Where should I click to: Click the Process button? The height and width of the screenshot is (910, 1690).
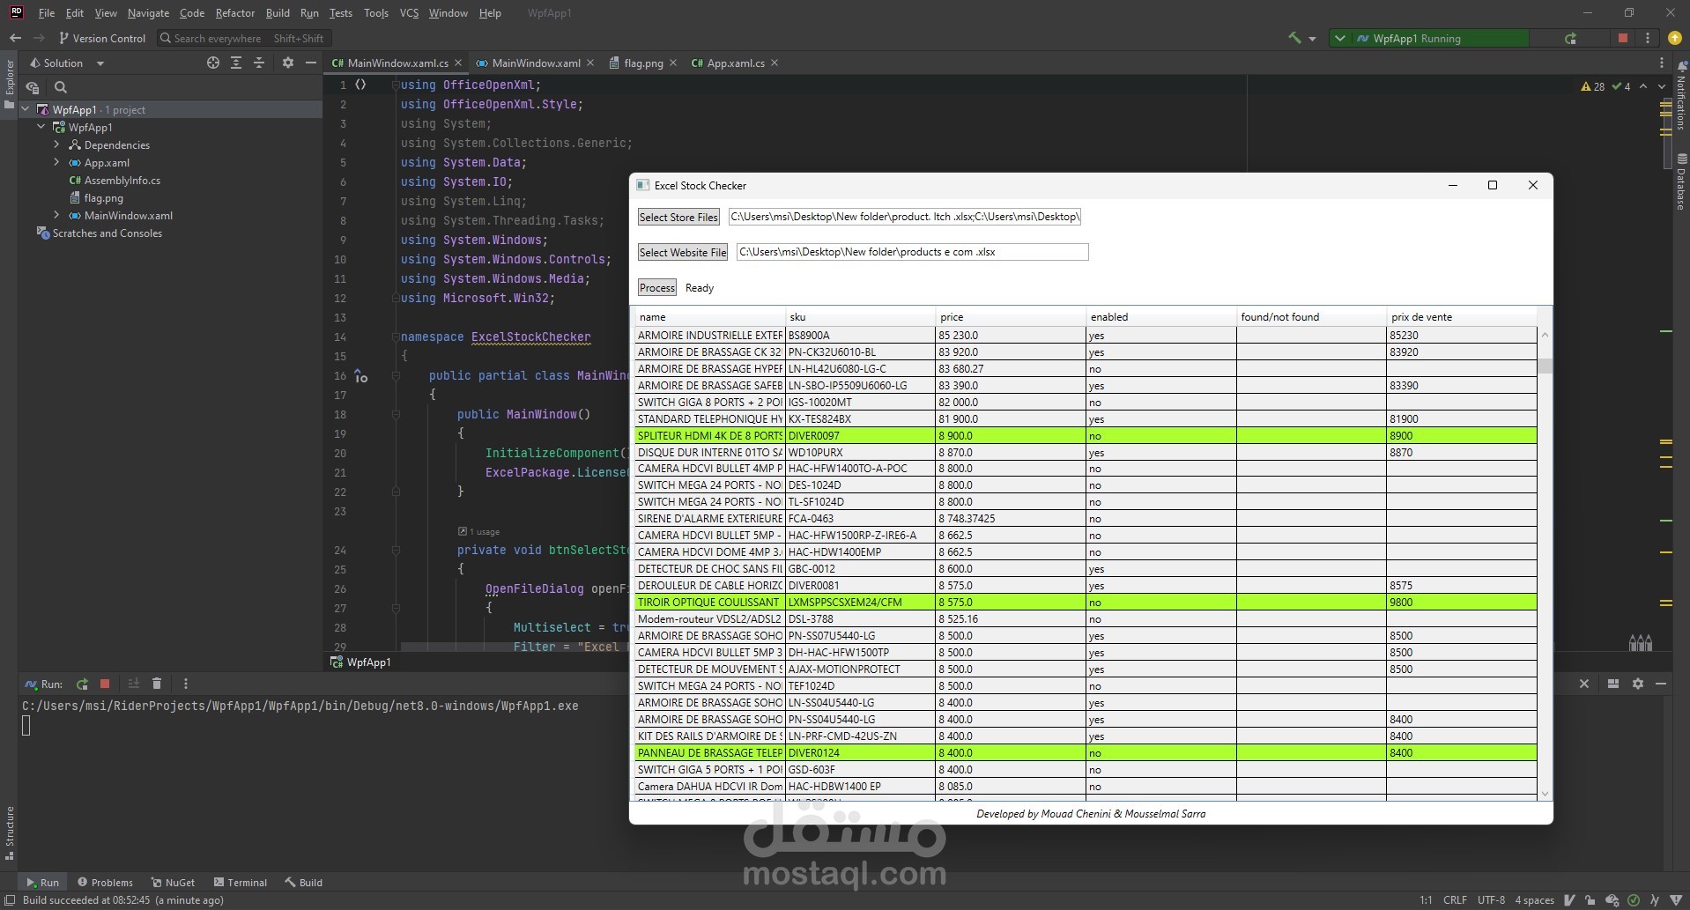point(657,287)
